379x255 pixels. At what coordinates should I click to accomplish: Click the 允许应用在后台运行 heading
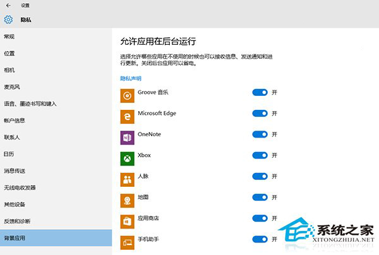coord(158,41)
